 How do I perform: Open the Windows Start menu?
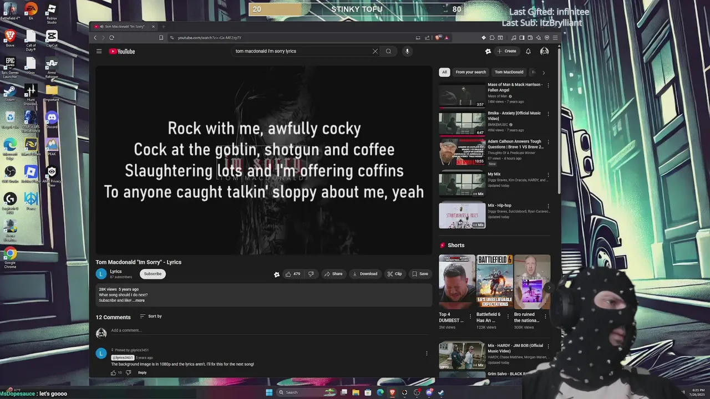(269, 392)
